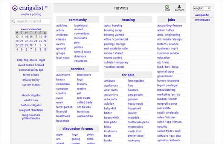Viewport: 223px width, 144px height.
Task: Browse the motorcycles for sale category
Action: tap(135, 127)
